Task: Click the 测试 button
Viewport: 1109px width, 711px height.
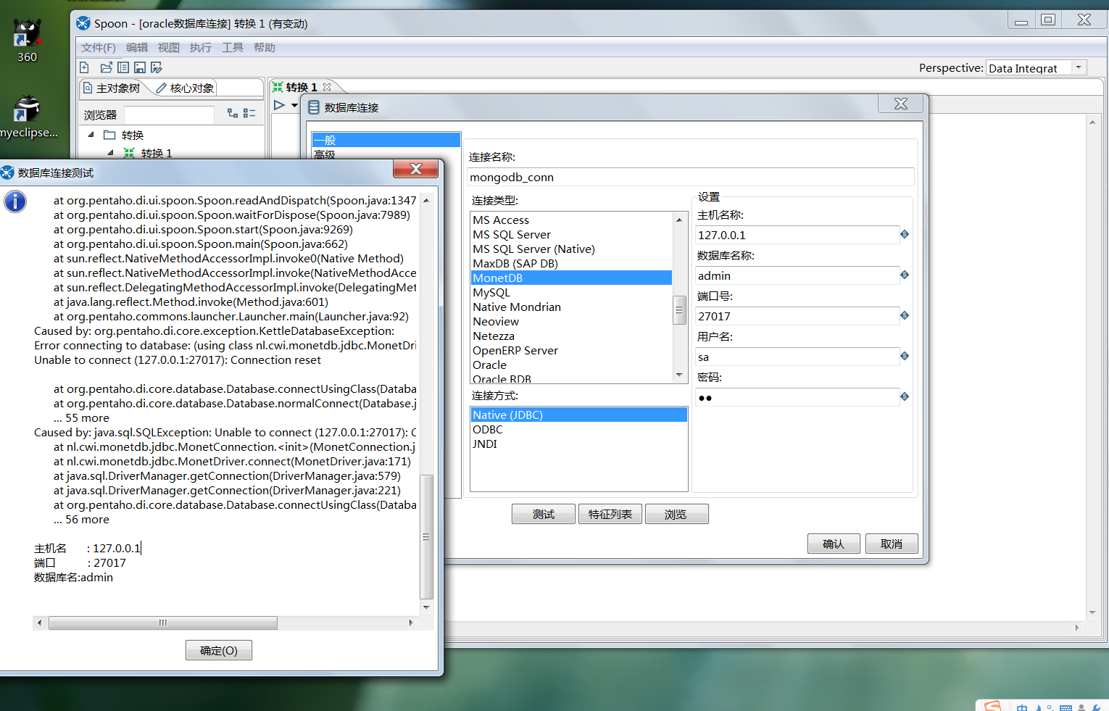Action: coord(544,514)
